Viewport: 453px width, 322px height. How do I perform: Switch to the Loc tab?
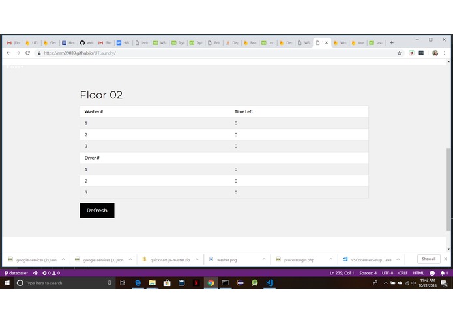(268, 43)
